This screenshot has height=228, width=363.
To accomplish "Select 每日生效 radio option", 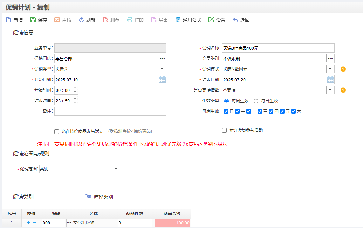I will pyautogui.click(x=256, y=101).
